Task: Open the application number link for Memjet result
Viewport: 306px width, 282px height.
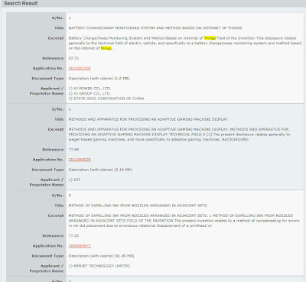Action: tap(80, 246)
